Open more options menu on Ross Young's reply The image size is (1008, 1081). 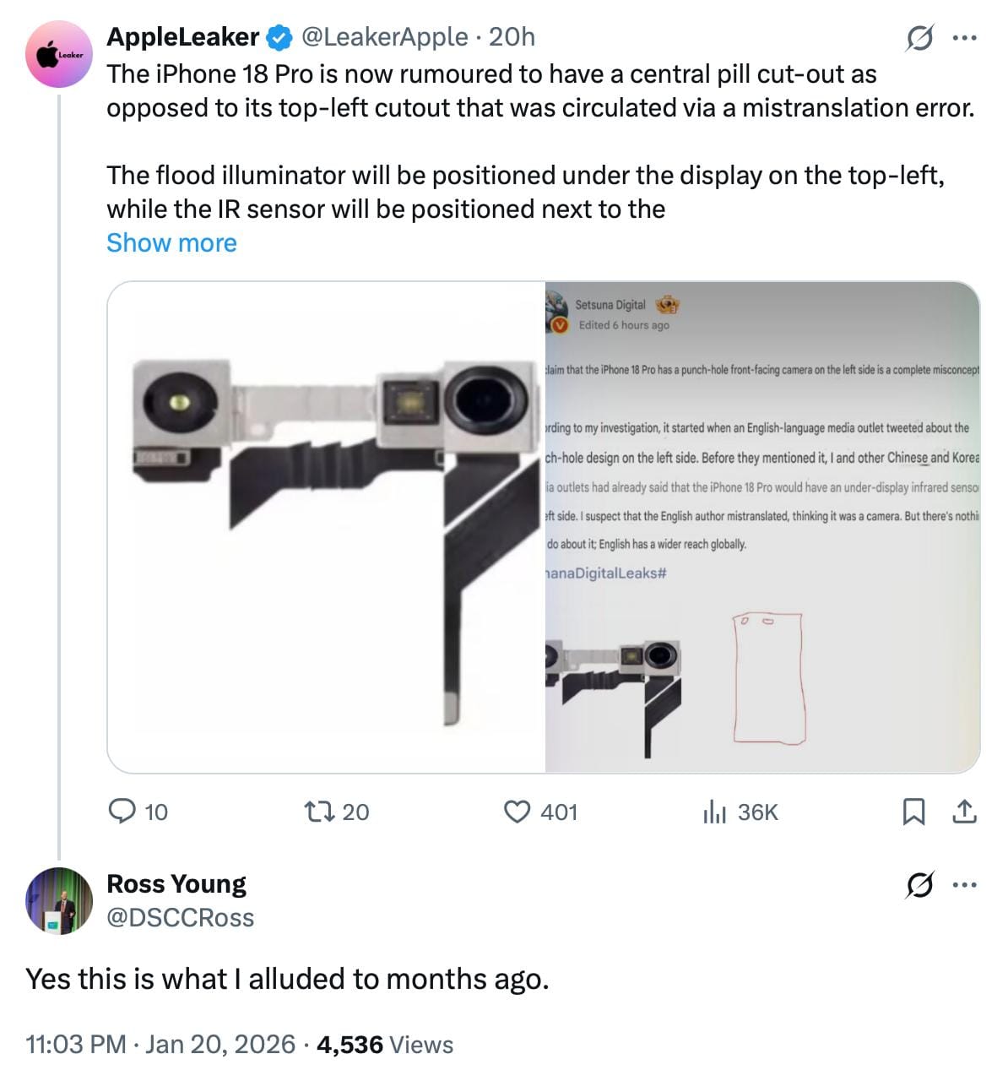(965, 886)
